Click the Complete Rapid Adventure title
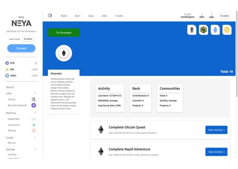238x169 pixels. click(129, 149)
